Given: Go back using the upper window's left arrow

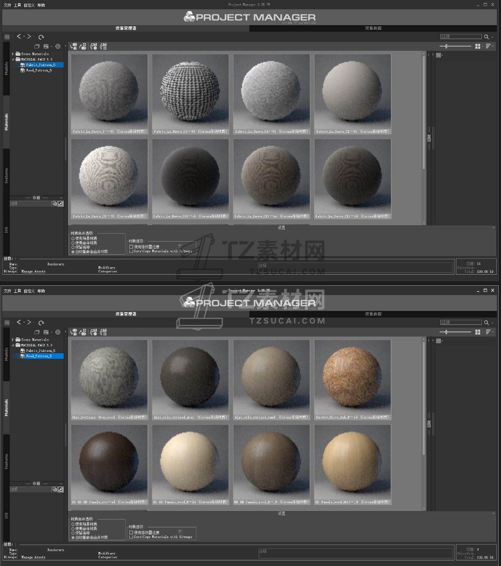Looking at the screenshot, I should pyautogui.click(x=19, y=36).
